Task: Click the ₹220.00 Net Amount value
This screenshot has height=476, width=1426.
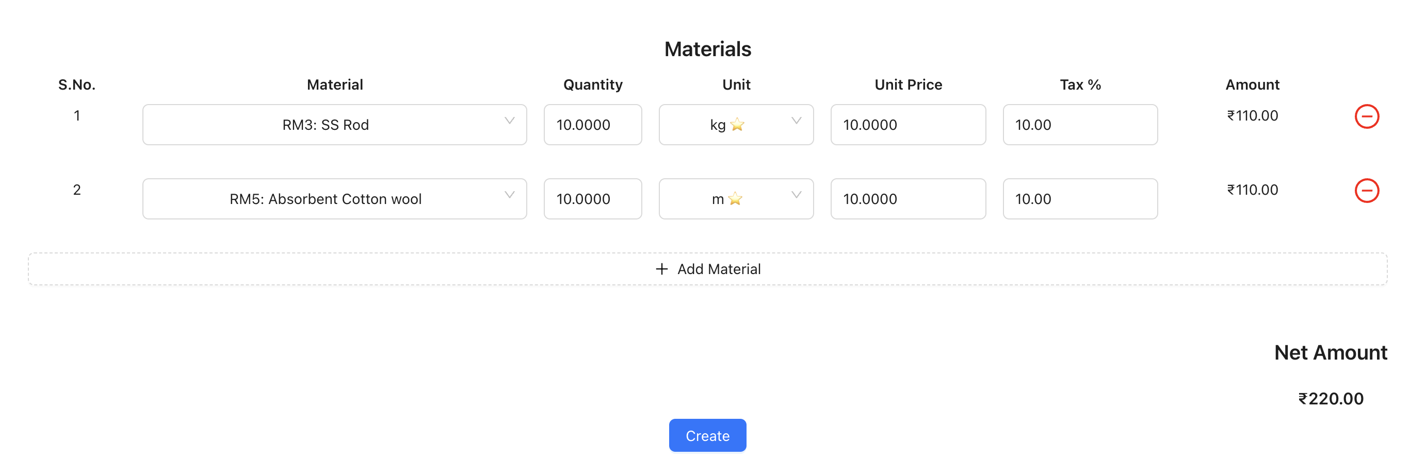Action: coord(1330,398)
